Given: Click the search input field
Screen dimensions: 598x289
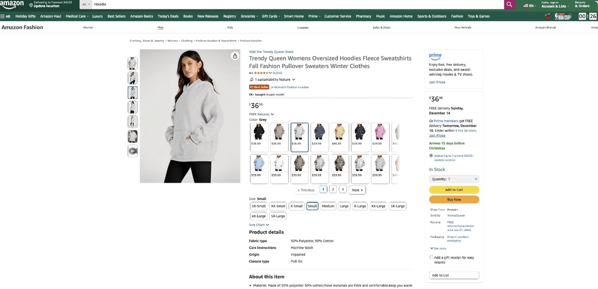Looking at the screenshot, I should point(295,4).
